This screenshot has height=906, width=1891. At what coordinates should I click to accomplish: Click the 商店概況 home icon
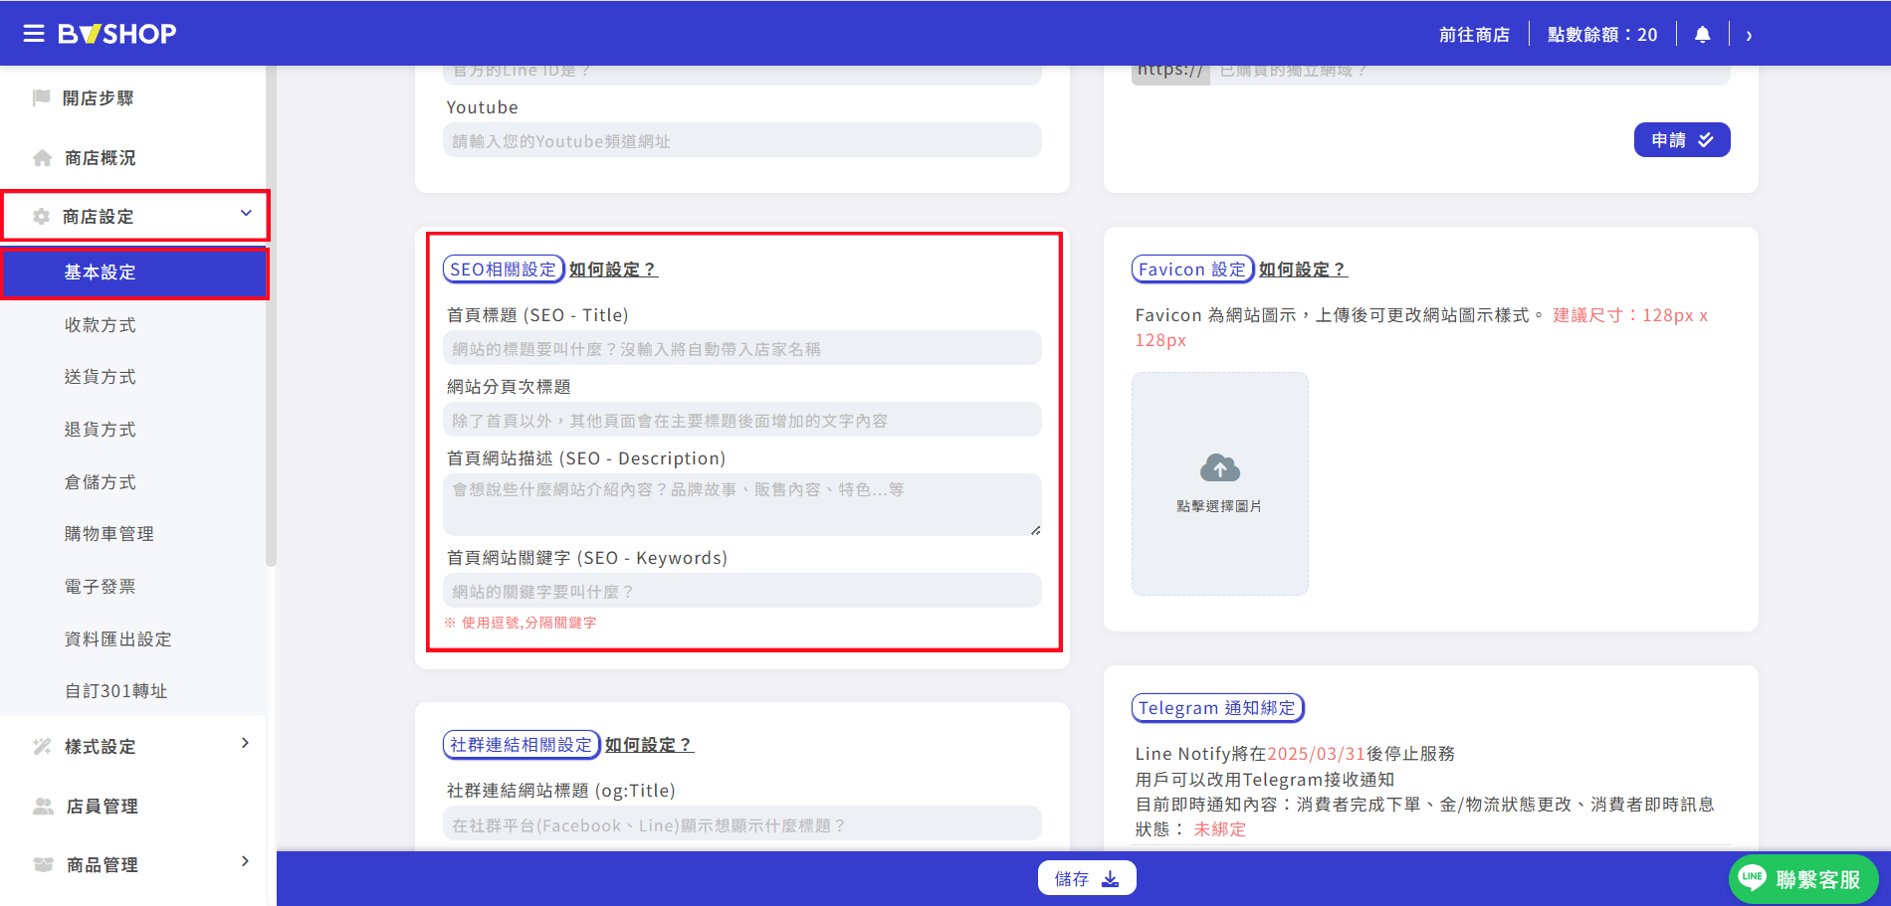point(42,157)
